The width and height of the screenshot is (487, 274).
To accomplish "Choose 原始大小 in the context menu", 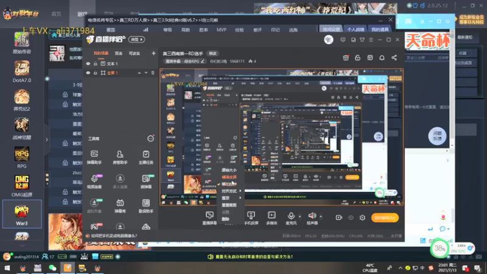I will coord(229,170).
